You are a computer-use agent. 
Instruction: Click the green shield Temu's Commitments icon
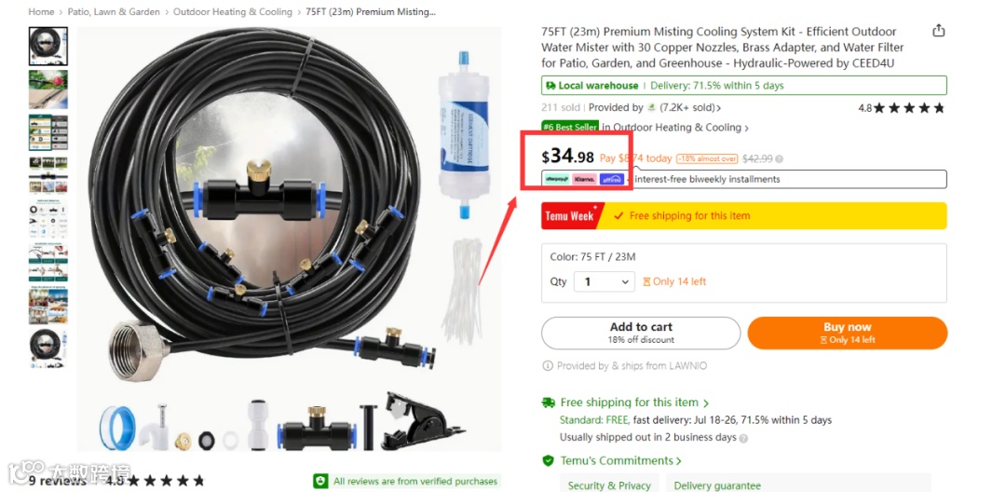[548, 460]
